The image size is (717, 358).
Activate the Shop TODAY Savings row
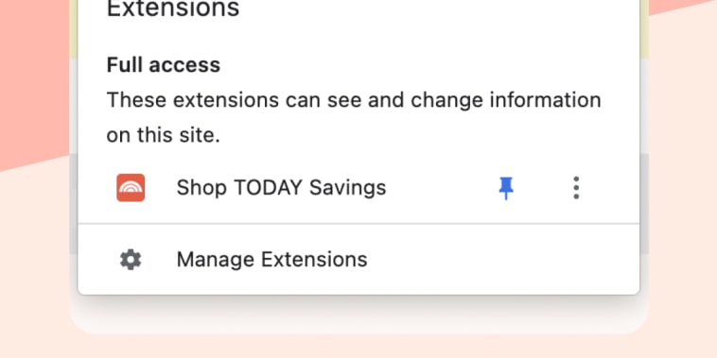[358, 188]
